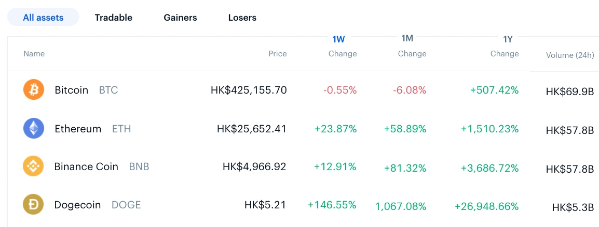Select the Losers tab
Viewport: 599px width, 227px height.
(x=242, y=18)
